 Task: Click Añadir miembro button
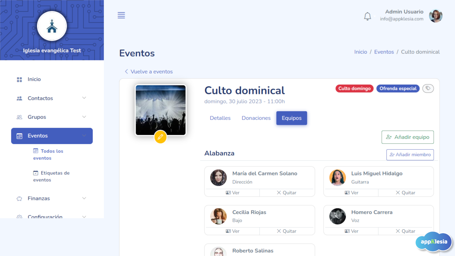coord(410,155)
